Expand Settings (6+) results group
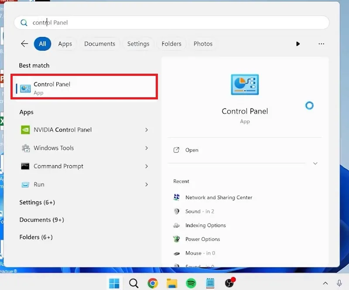 click(37, 202)
